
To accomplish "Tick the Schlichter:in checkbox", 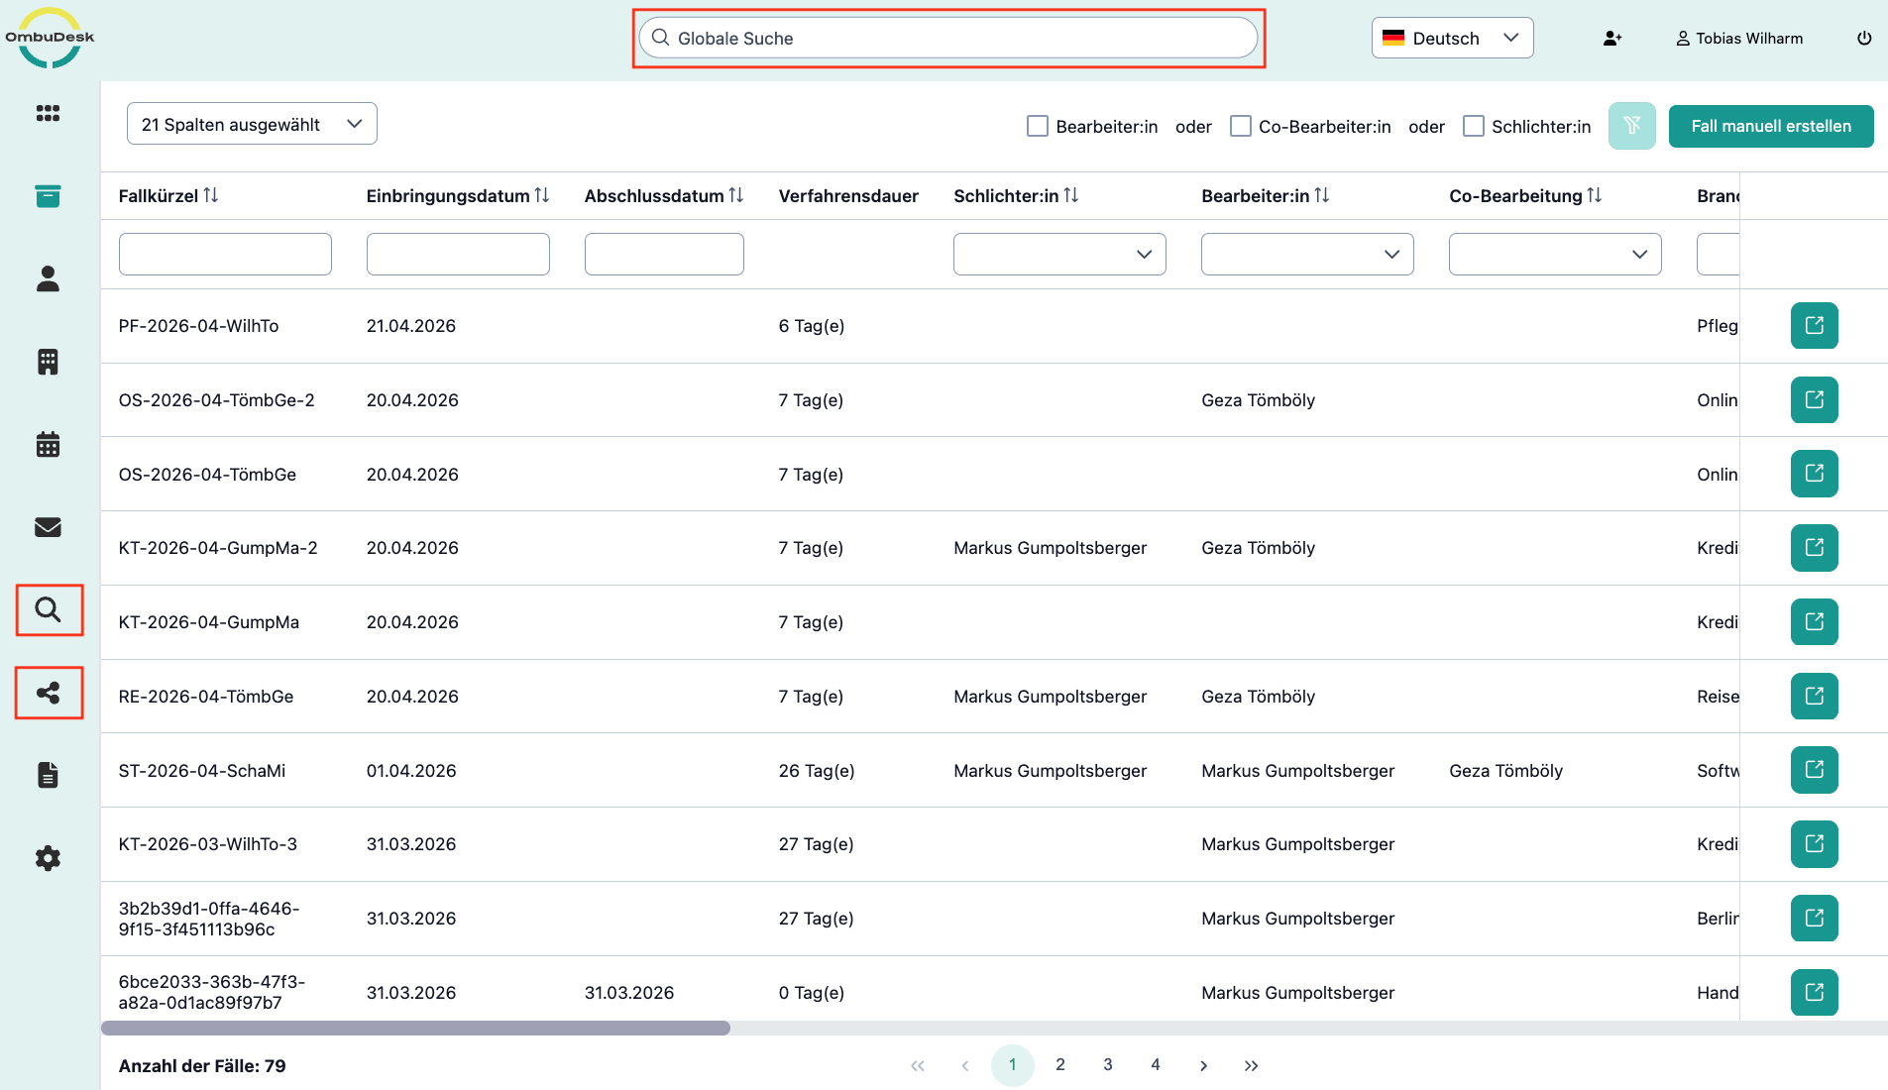I will click(1474, 126).
